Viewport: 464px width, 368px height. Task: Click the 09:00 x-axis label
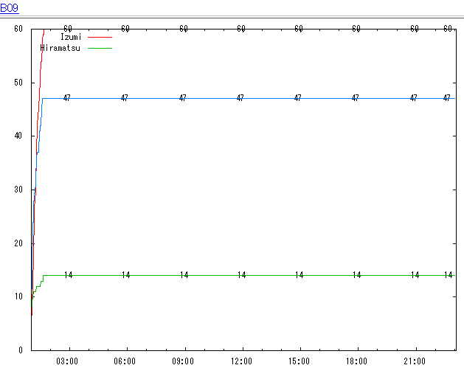(183, 361)
